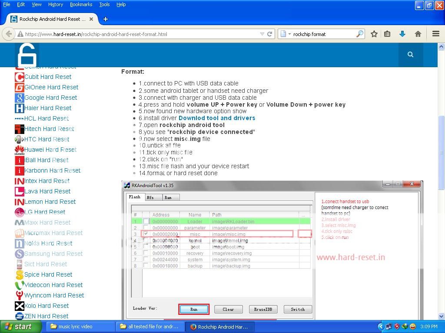The height and width of the screenshot is (333, 445).
Task: Open new tab with plus icon
Action: 105,19
